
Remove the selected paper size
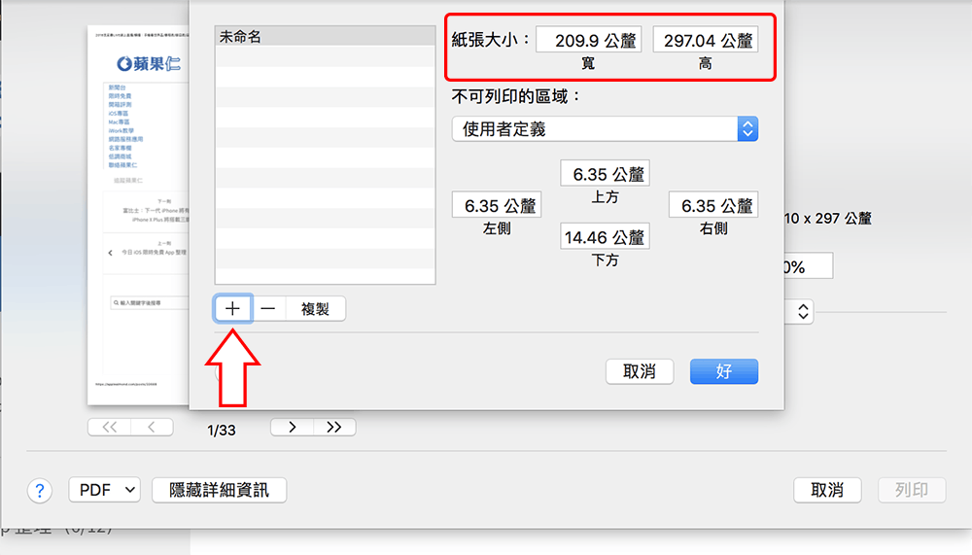(268, 309)
